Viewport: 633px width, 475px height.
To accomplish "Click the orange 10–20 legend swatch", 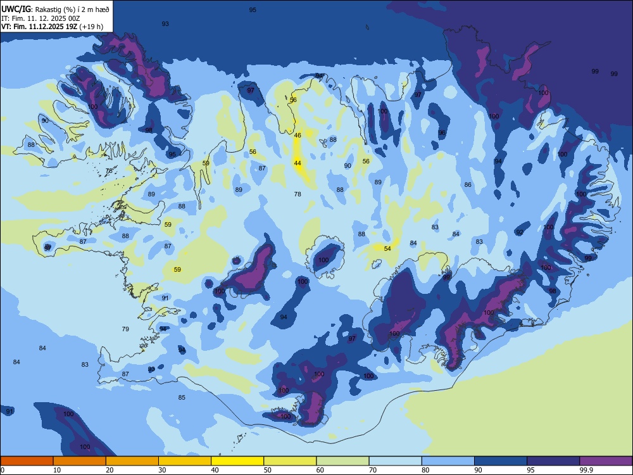I will tap(80, 461).
